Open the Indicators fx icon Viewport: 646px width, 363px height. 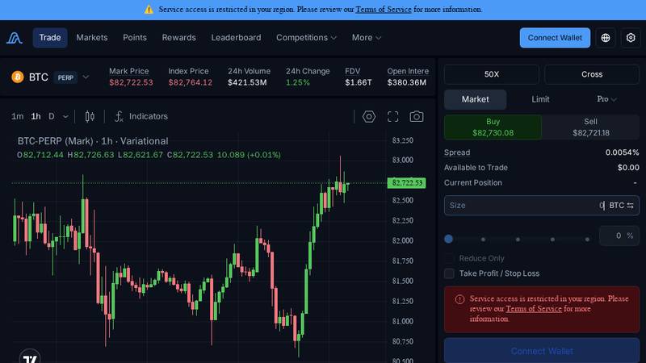pos(119,116)
